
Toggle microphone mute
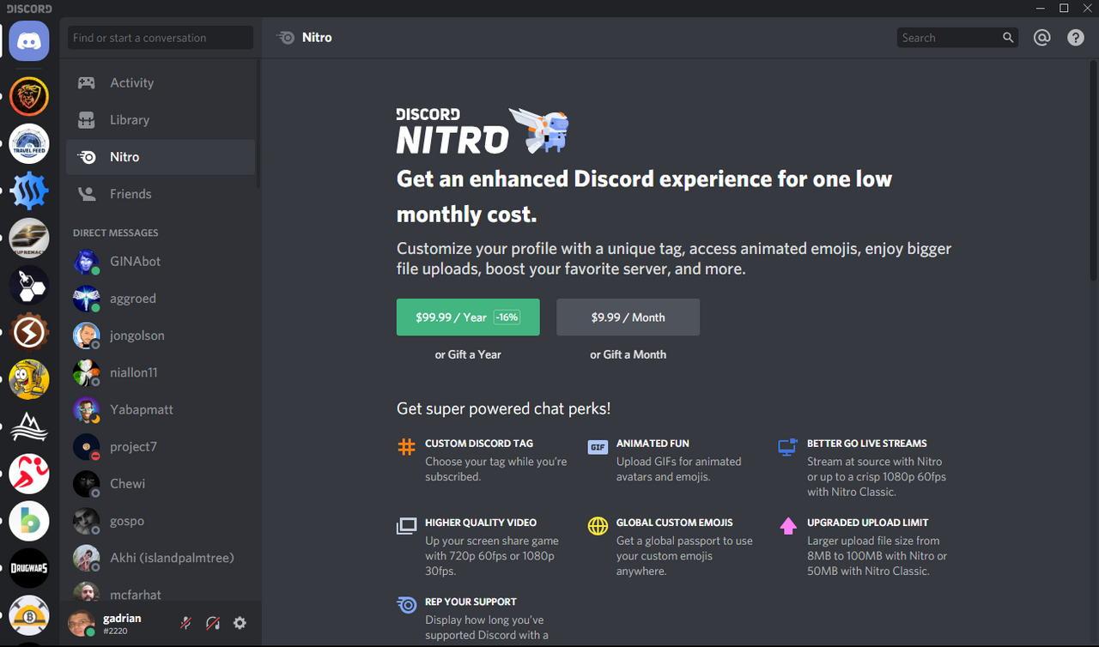point(185,623)
